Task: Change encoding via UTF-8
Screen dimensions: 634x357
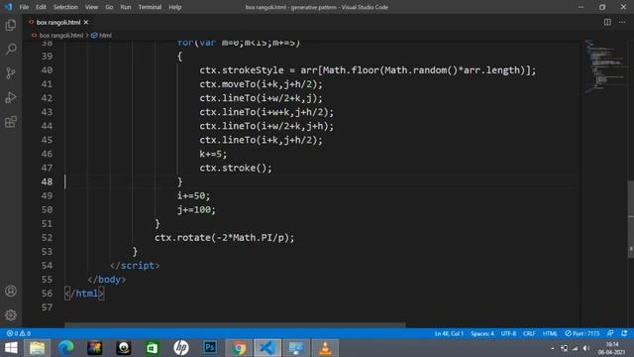Action: point(508,333)
